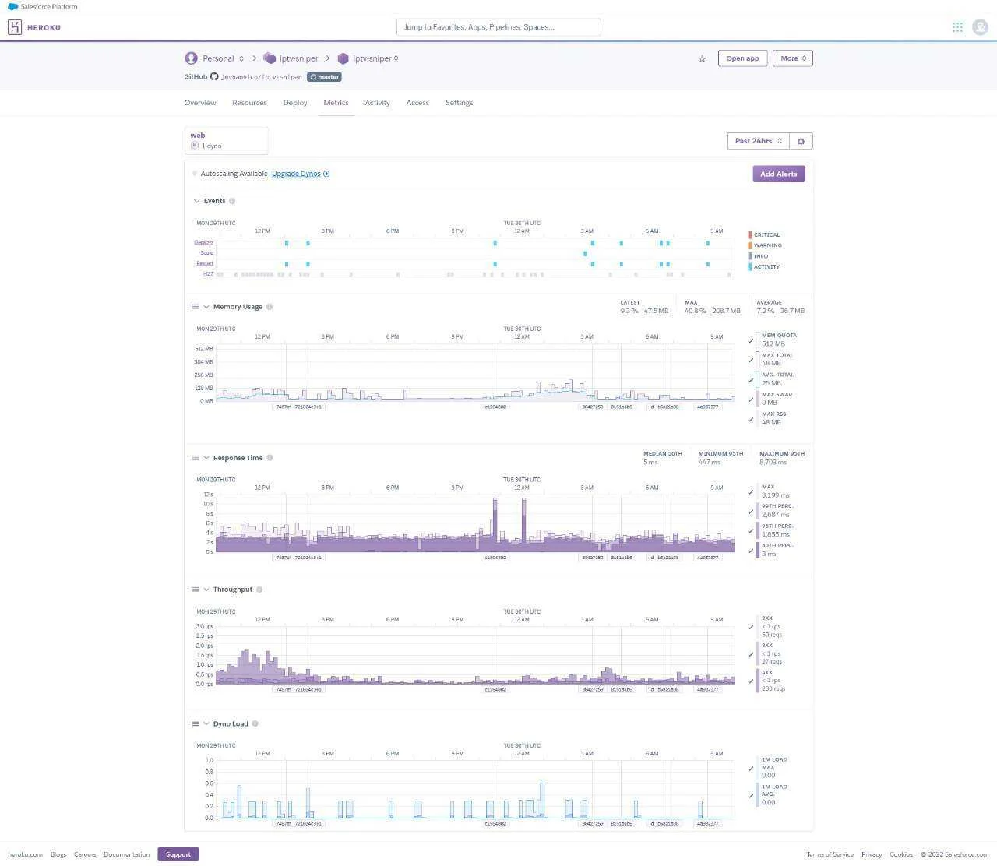
Task: Open the Past 24hrs time range dropdown
Action: click(x=758, y=141)
